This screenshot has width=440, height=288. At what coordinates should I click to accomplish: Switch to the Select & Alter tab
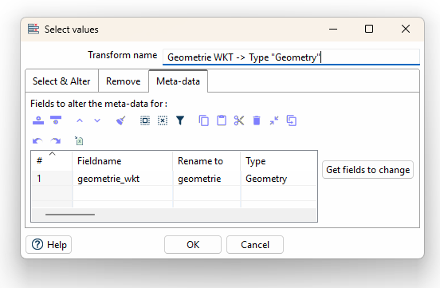click(61, 81)
